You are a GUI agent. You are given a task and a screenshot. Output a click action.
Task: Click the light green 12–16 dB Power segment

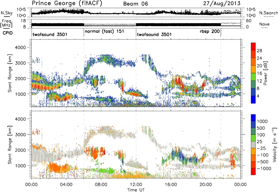coord(253,77)
